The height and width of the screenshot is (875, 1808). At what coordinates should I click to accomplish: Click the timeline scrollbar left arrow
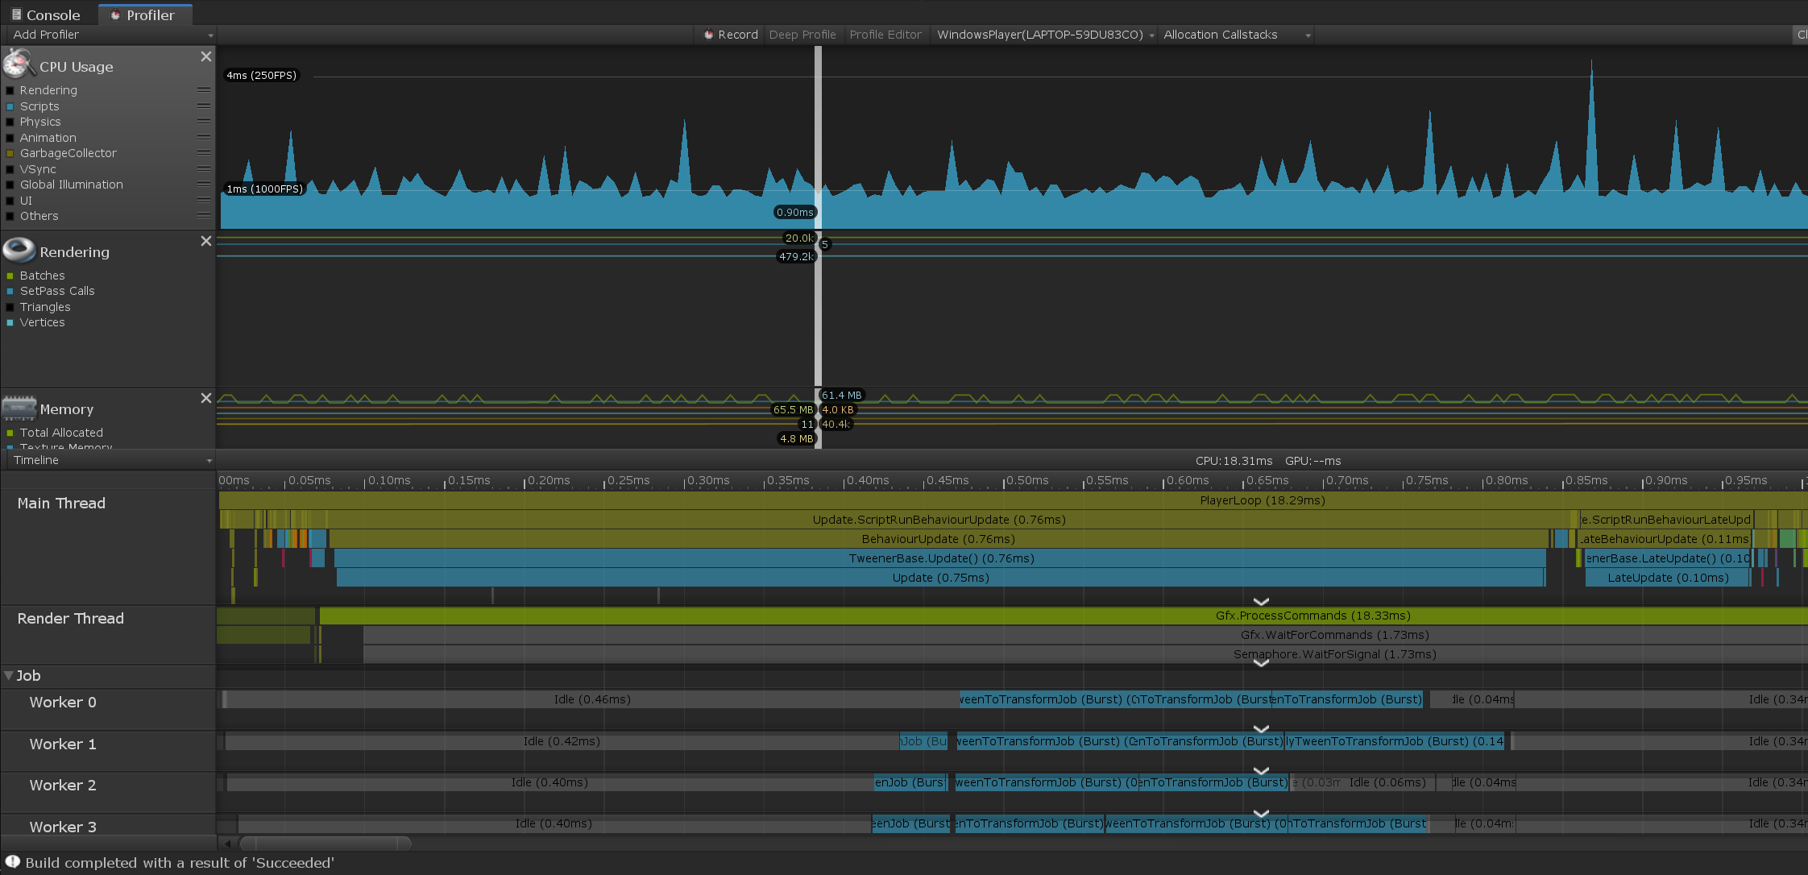click(228, 844)
